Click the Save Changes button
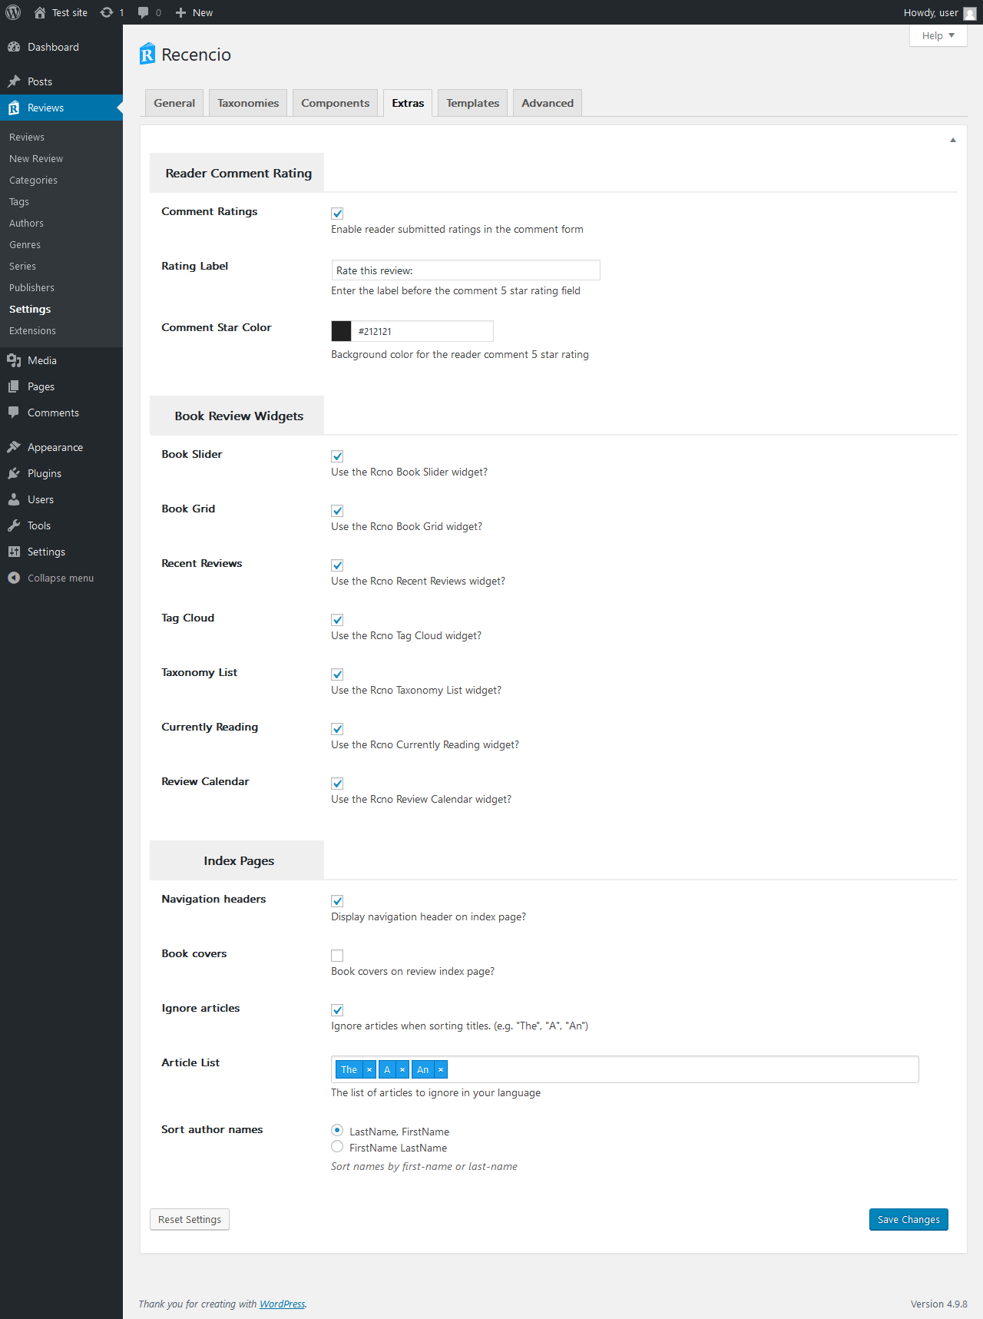Screen dimensions: 983x1319 point(909,1219)
